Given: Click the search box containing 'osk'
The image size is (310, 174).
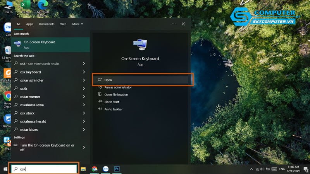Looking at the screenshot, I should tap(44, 169).
